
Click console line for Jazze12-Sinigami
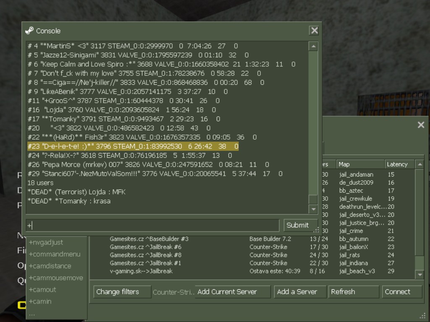click(138, 55)
